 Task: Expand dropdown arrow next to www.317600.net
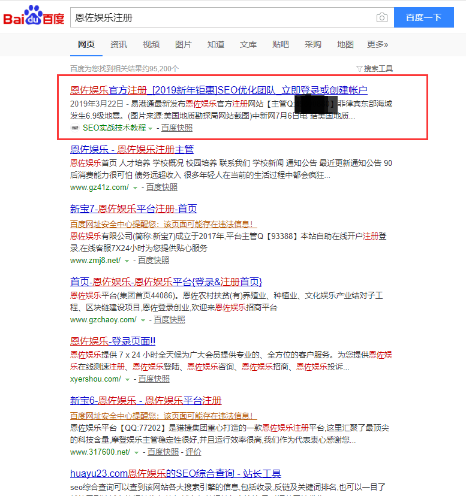point(136,452)
